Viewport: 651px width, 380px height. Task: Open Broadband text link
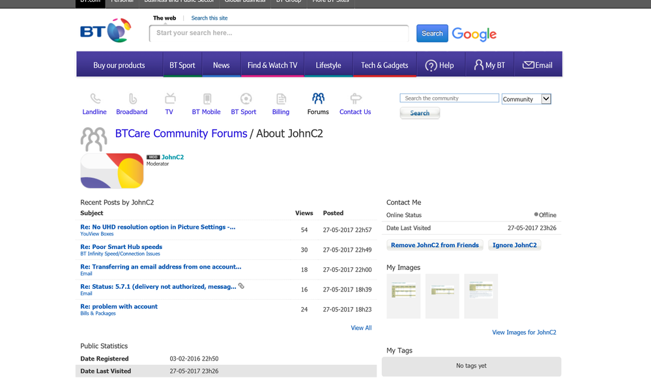(132, 111)
